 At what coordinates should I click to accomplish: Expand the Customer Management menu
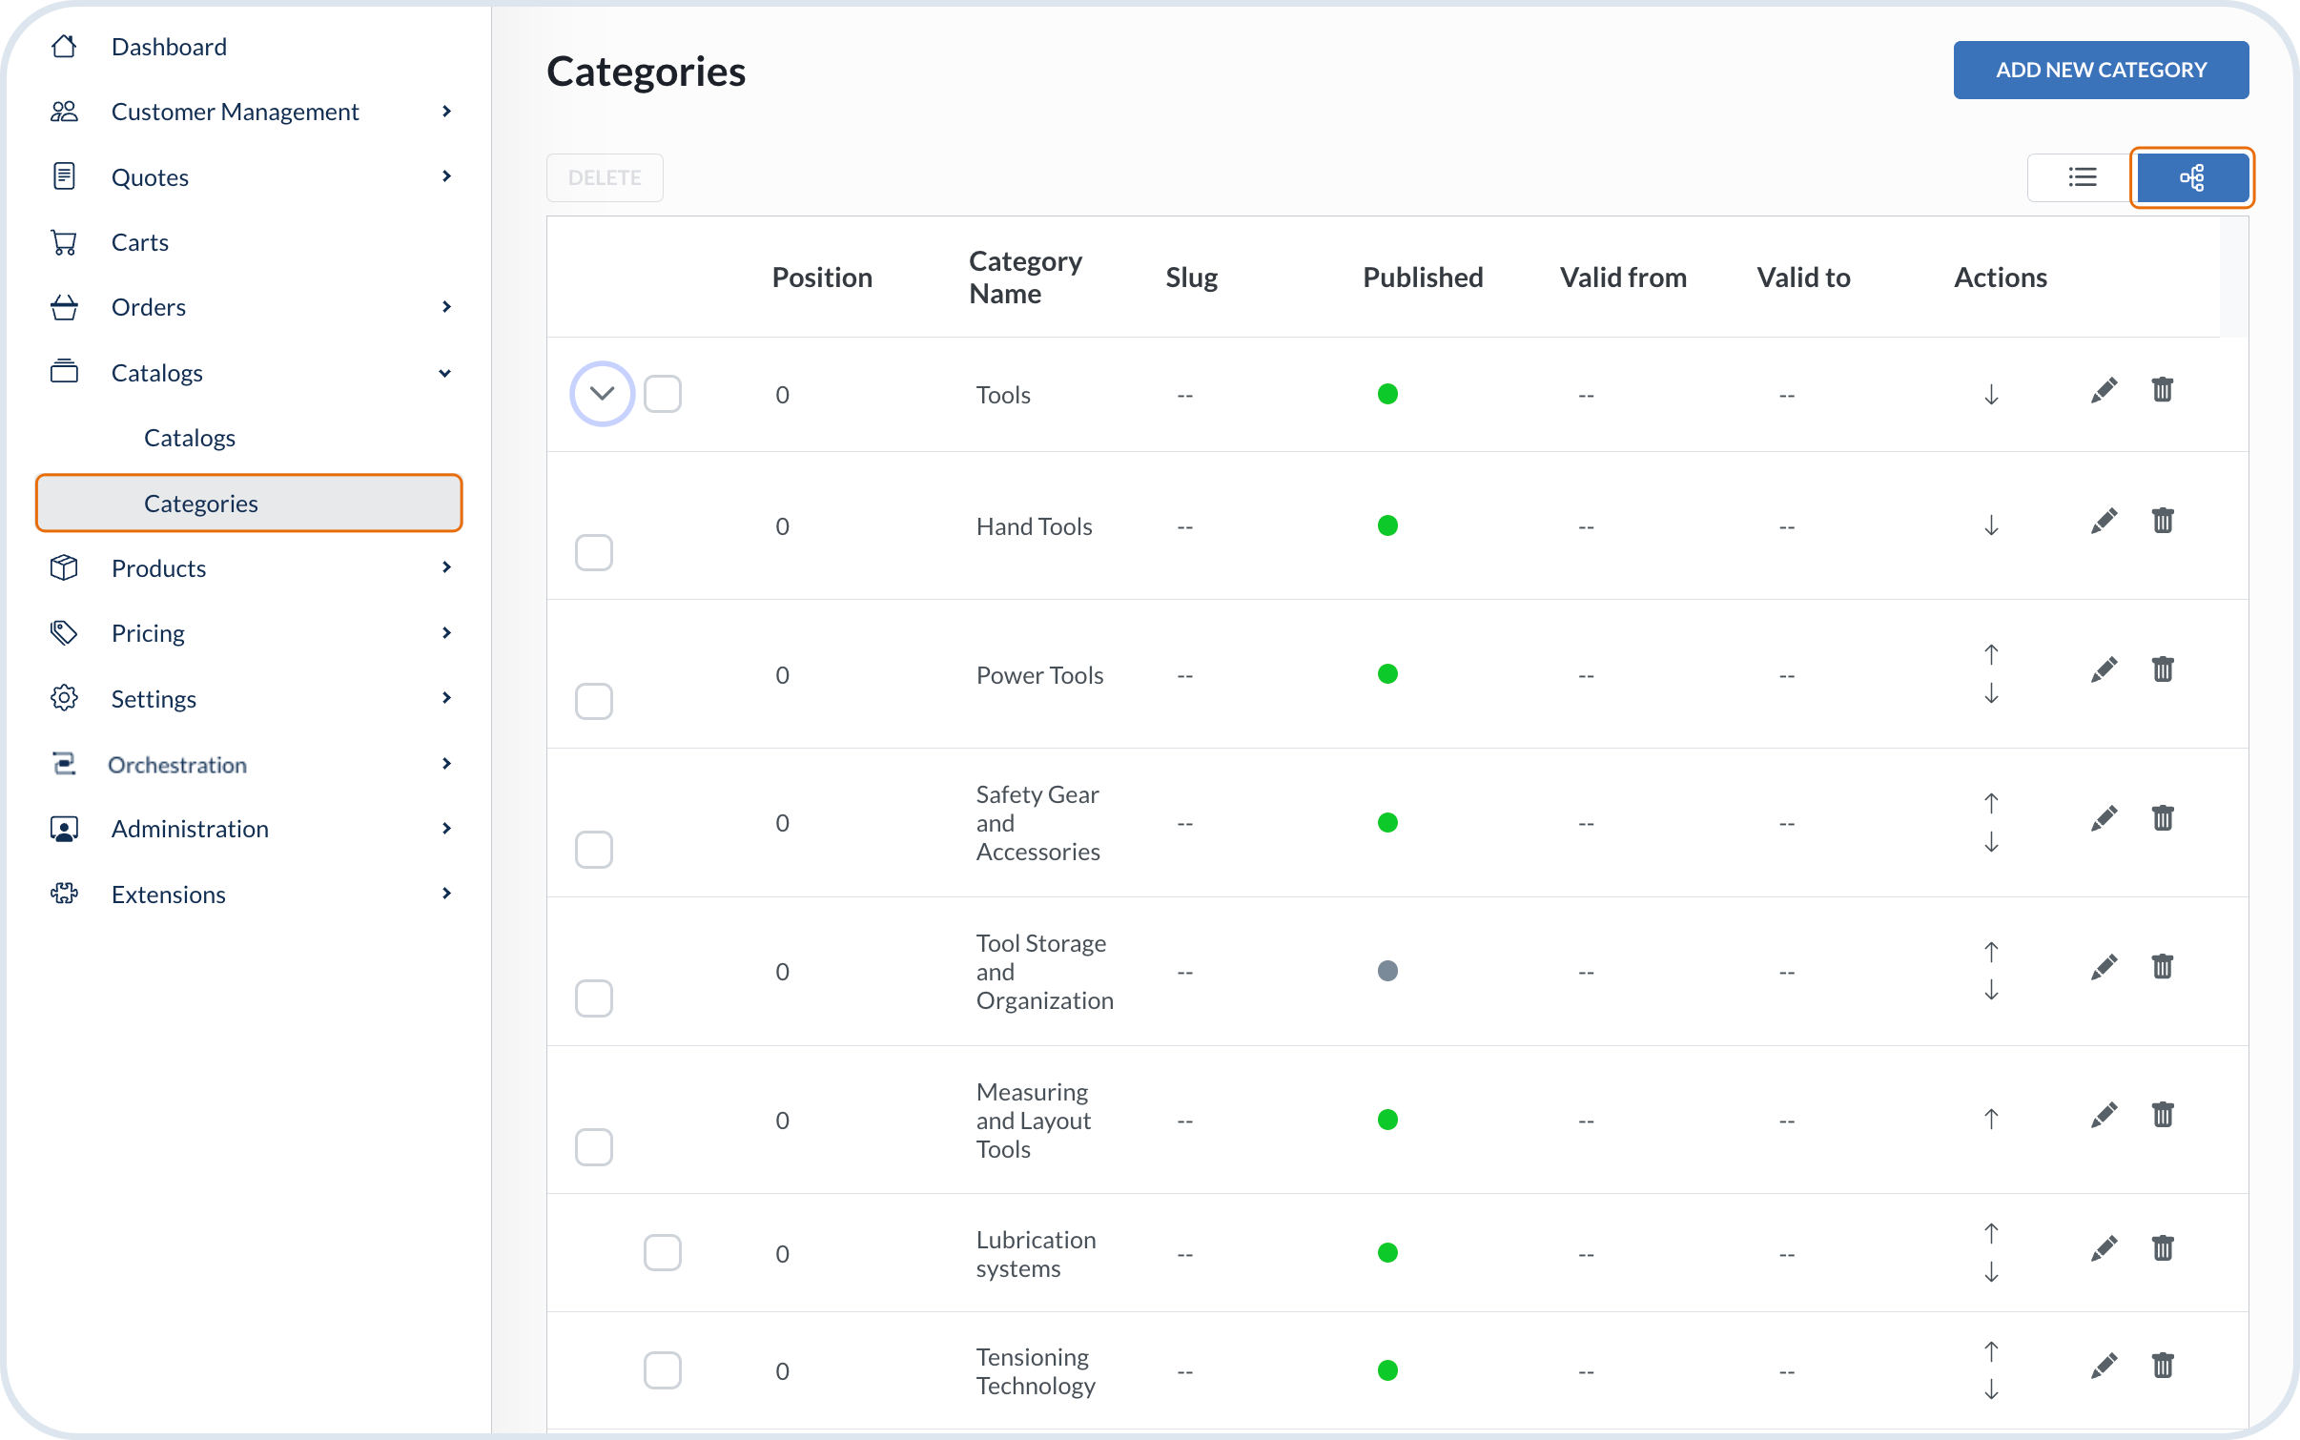445,112
